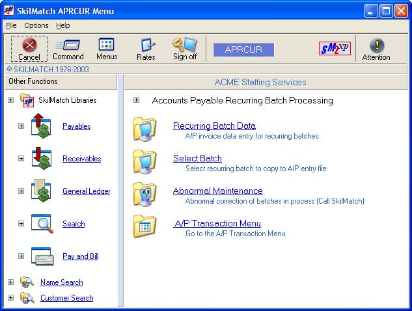Click the SkilMatch title bar app icon
412x311 pixels.
click(9, 11)
